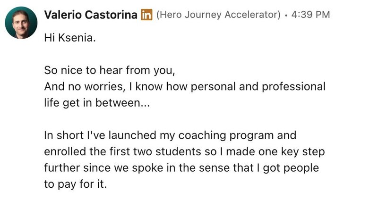Open Valerio Castorina's profile photo
The width and height of the screenshot is (378, 200).
[x=21, y=23]
